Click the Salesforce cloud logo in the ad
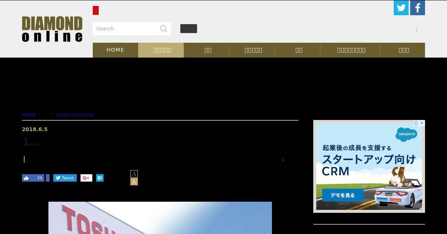The image size is (447, 234). pos(406,134)
